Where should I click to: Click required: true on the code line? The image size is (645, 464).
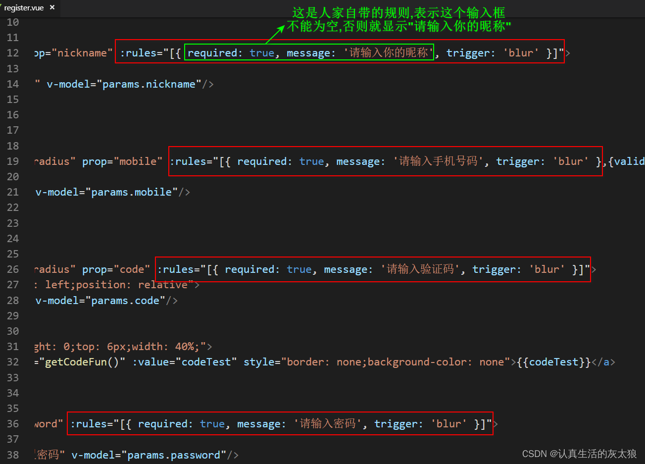pyautogui.click(x=268, y=269)
